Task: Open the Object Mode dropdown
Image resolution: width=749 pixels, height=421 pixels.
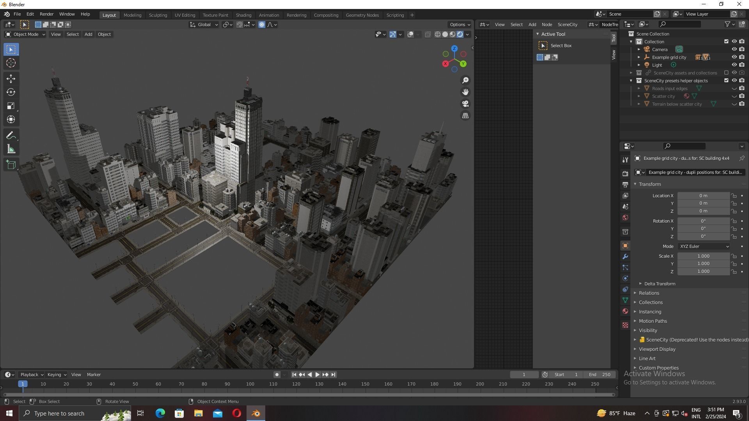Action: pos(25,34)
